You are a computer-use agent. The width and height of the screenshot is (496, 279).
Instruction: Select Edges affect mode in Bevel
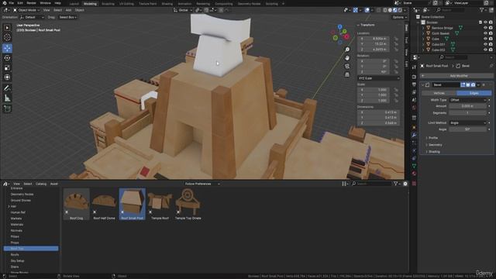pyautogui.click(x=474, y=93)
